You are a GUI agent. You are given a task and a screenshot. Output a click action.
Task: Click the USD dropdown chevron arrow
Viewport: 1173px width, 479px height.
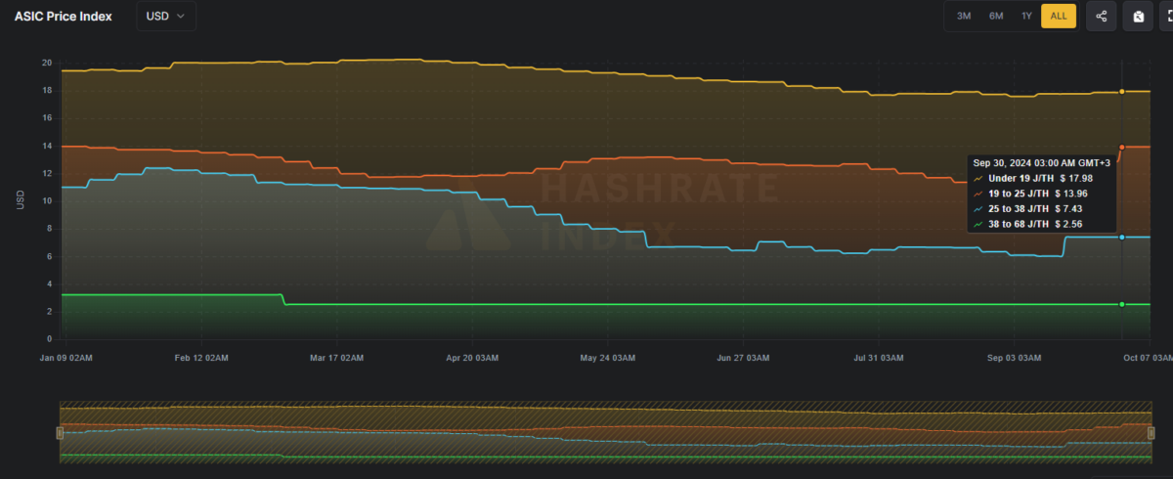(181, 17)
